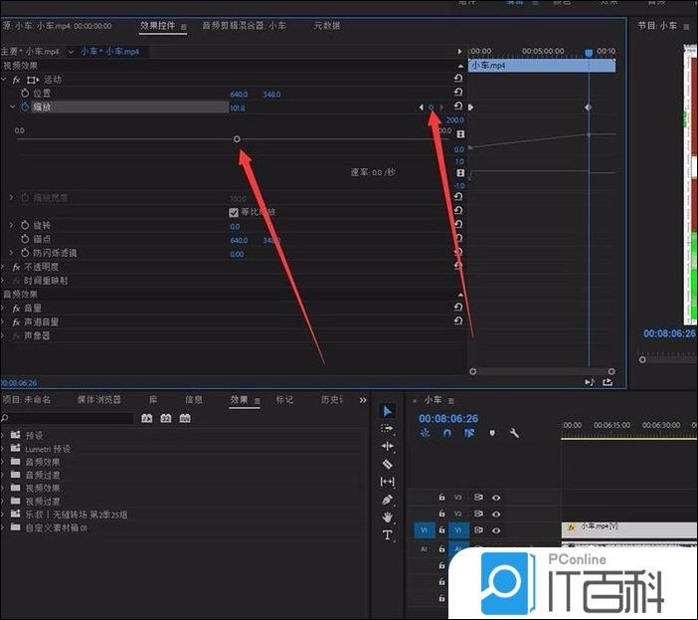Toggle animation stopwatch for 位置

[25, 94]
